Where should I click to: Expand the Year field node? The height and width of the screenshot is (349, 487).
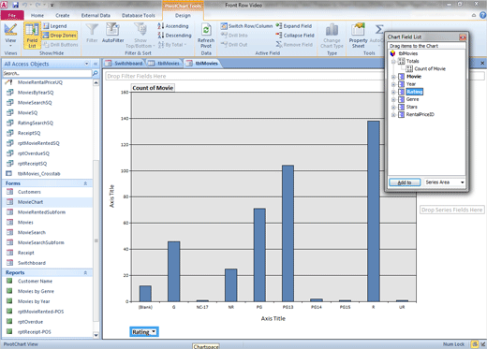[393, 84]
